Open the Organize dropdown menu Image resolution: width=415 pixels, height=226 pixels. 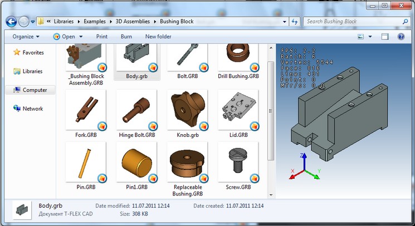pyautogui.click(x=26, y=37)
